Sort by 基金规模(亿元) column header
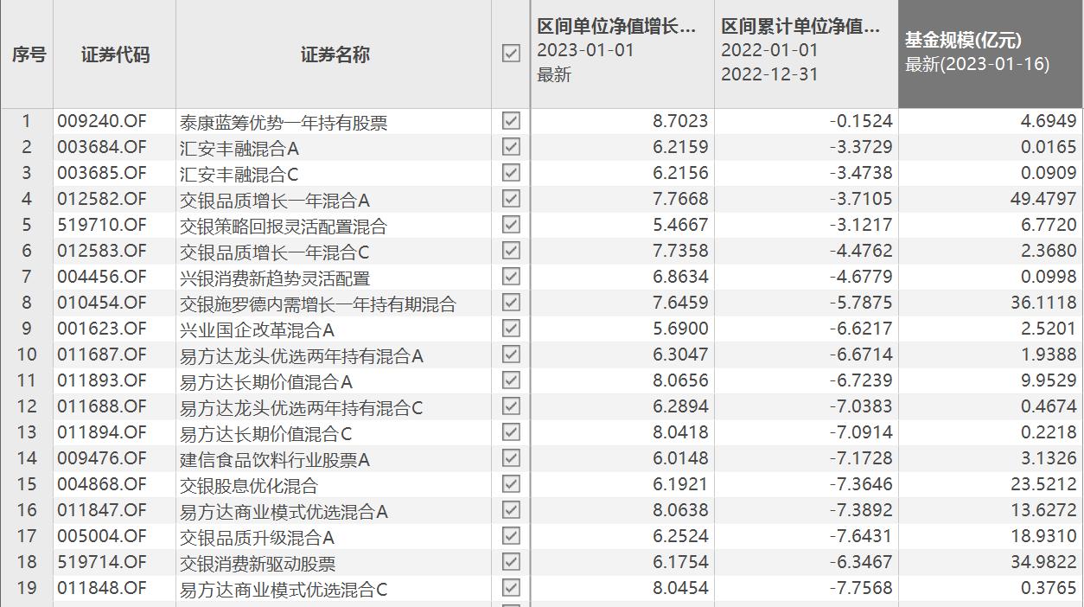This screenshot has height=607, width=1084. coord(963,40)
